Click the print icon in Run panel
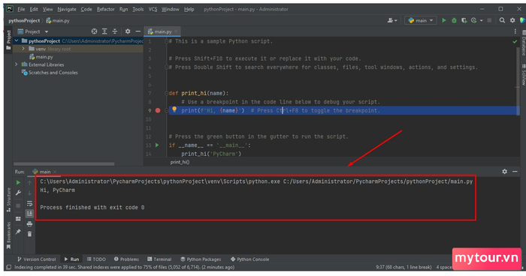526x276 pixels. (29, 223)
